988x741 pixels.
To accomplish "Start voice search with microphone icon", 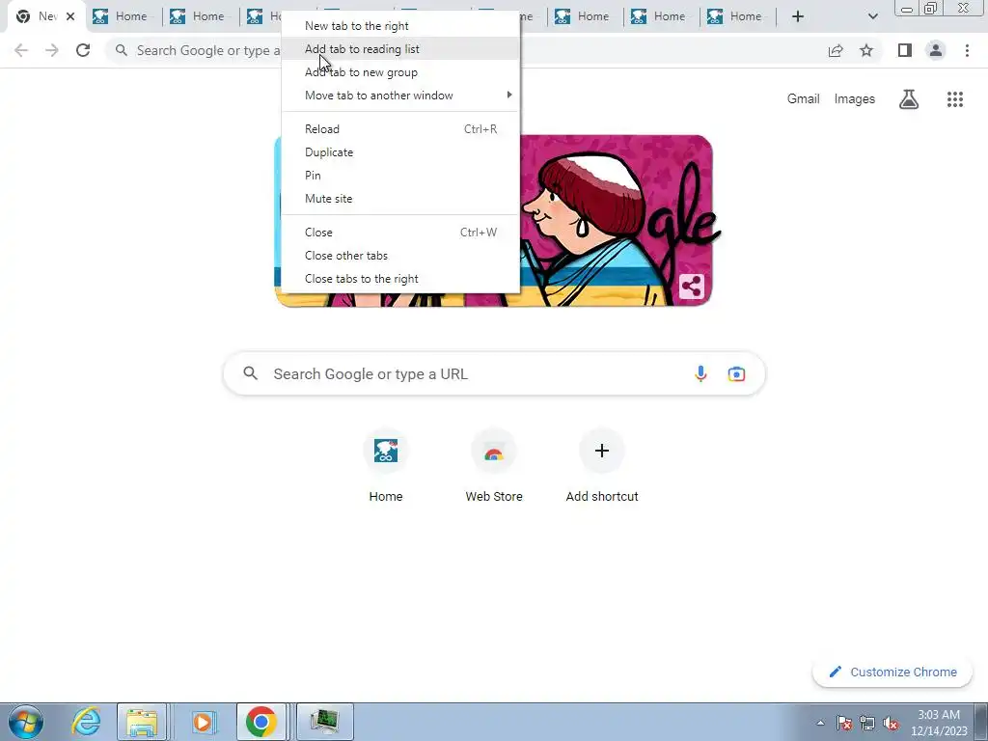I will pyautogui.click(x=700, y=373).
